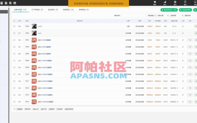Open the 全部分类 dropdown
The width and height of the screenshot is (197, 123).
tap(163, 15)
